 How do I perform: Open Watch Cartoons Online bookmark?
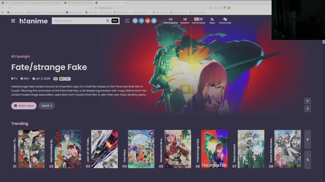point(35,12)
